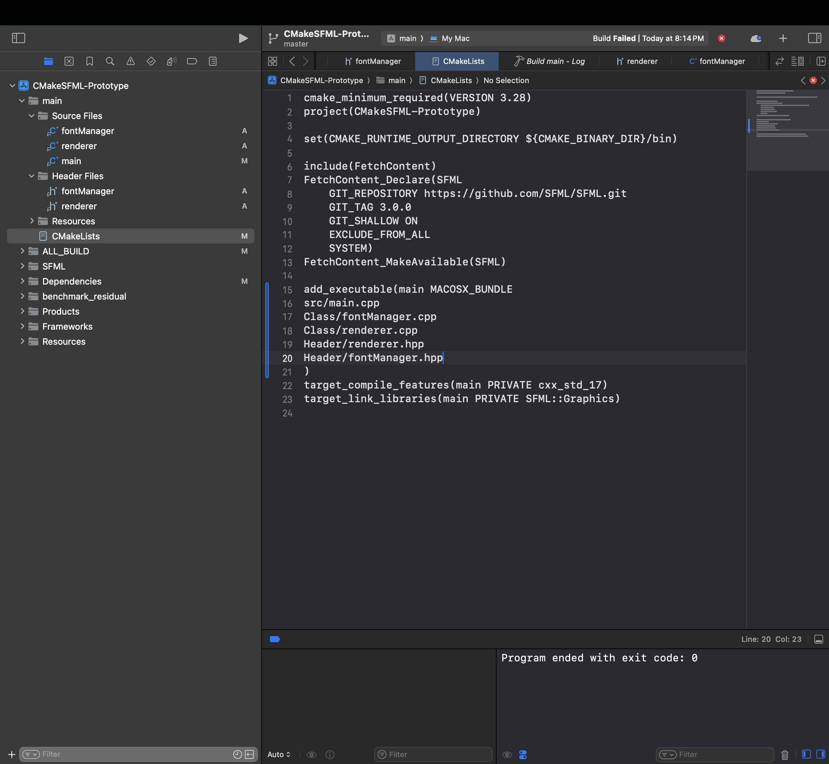This screenshot has height=764, width=829.
Task: Toggle the left navigator sidebar
Action: tap(18, 38)
